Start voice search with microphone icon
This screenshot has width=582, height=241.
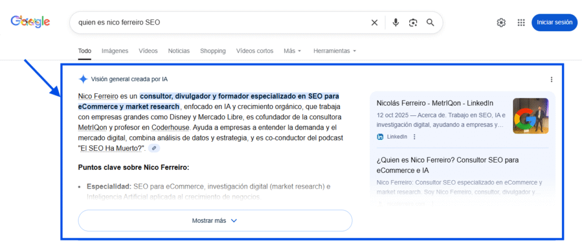[396, 23]
